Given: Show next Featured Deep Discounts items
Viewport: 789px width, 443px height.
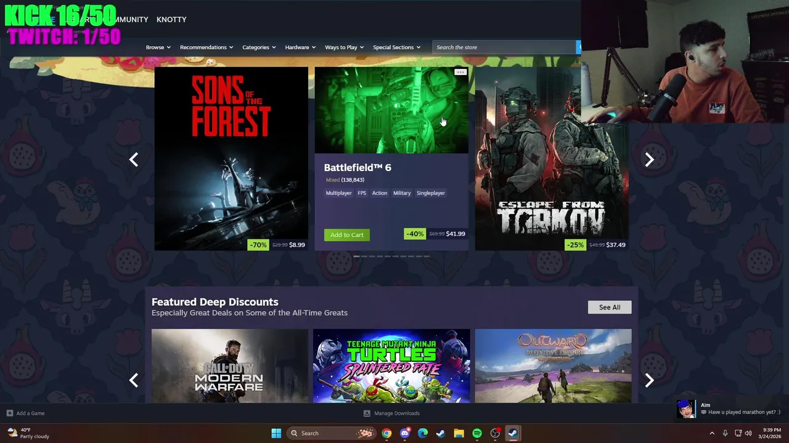Looking at the screenshot, I should coord(649,380).
